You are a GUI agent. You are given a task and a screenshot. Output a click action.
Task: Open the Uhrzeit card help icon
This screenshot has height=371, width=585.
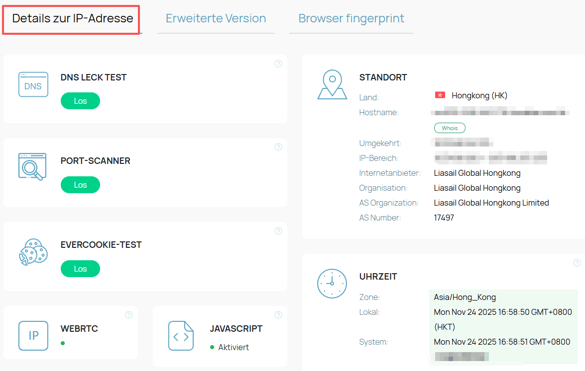[577, 263]
